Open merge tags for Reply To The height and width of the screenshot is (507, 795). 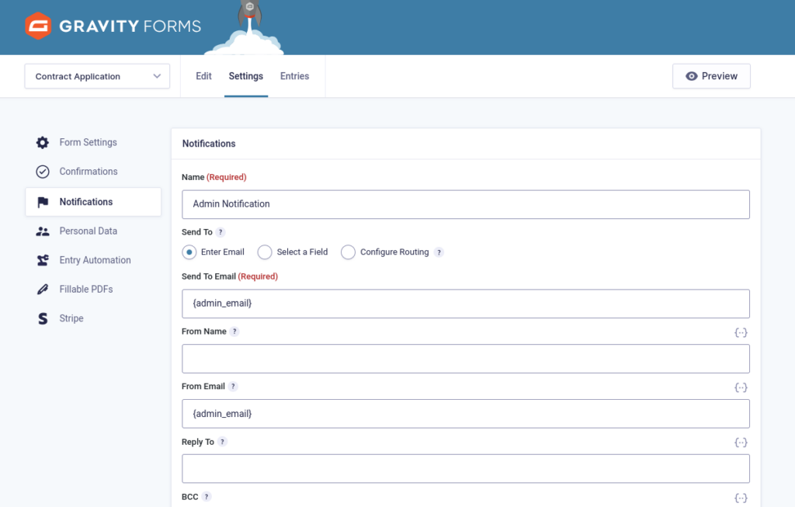point(741,442)
